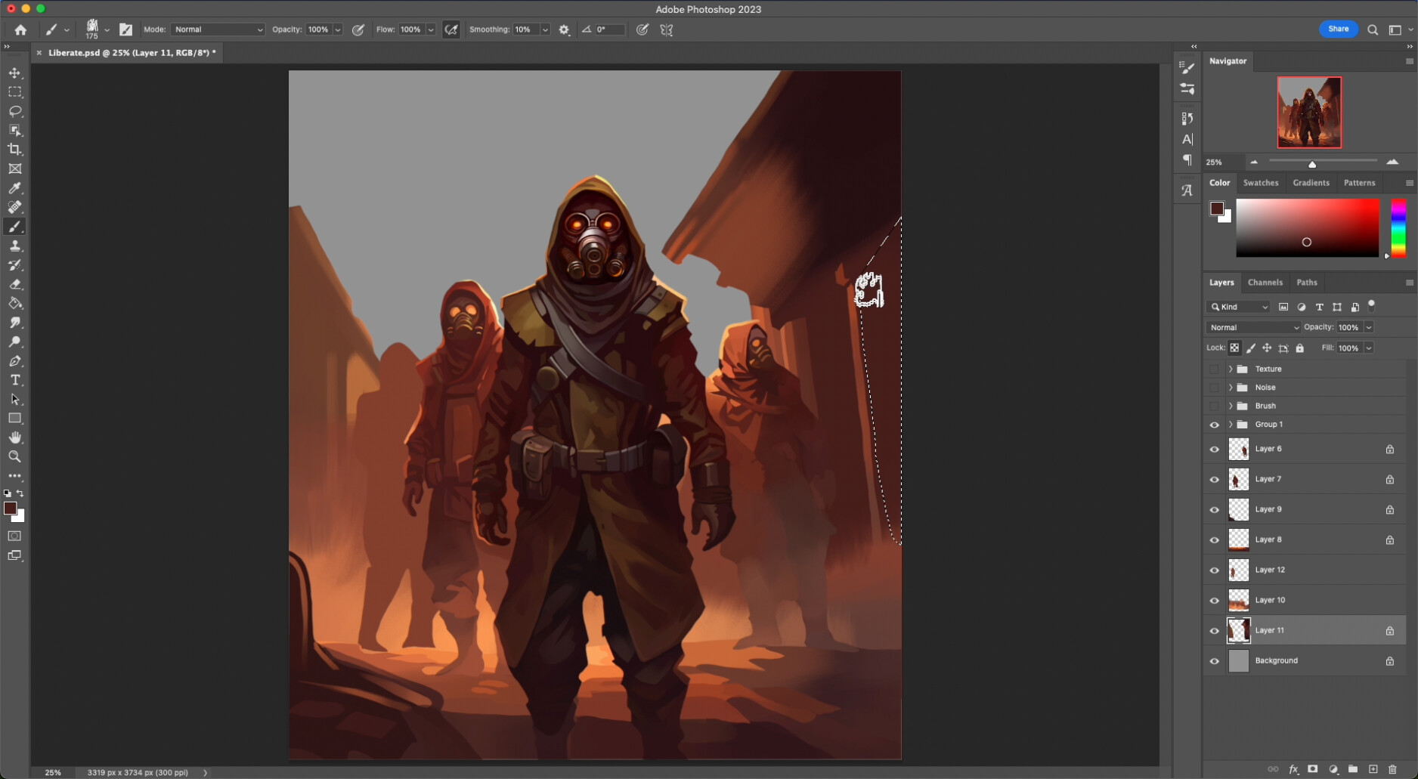Click the Share button
The height and width of the screenshot is (779, 1418).
point(1338,29)
